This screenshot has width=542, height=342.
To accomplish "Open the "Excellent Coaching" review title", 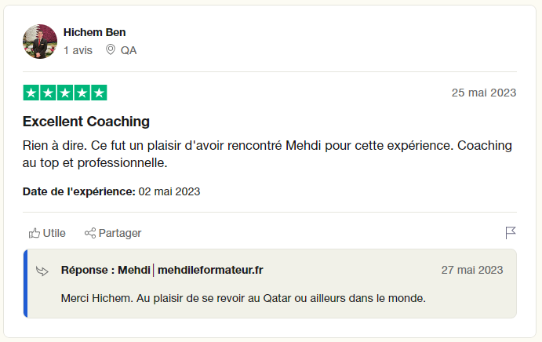I will tap(86, 122).
